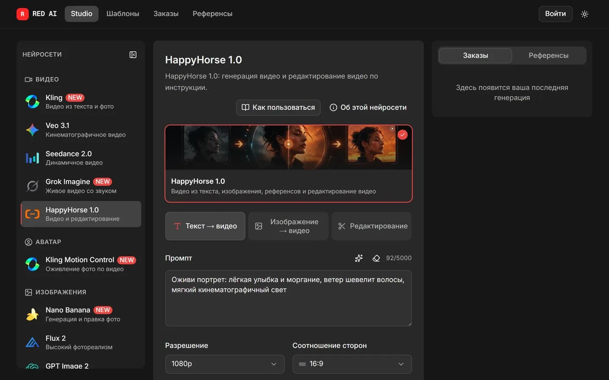Select Изображение → видео mode

288,226
